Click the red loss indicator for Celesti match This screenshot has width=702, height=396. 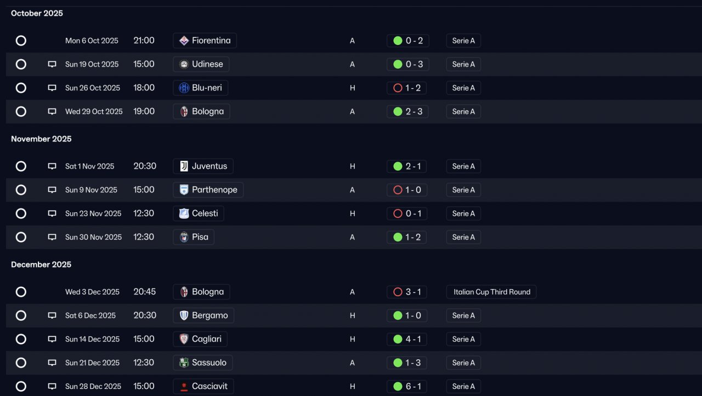(398, 213)
